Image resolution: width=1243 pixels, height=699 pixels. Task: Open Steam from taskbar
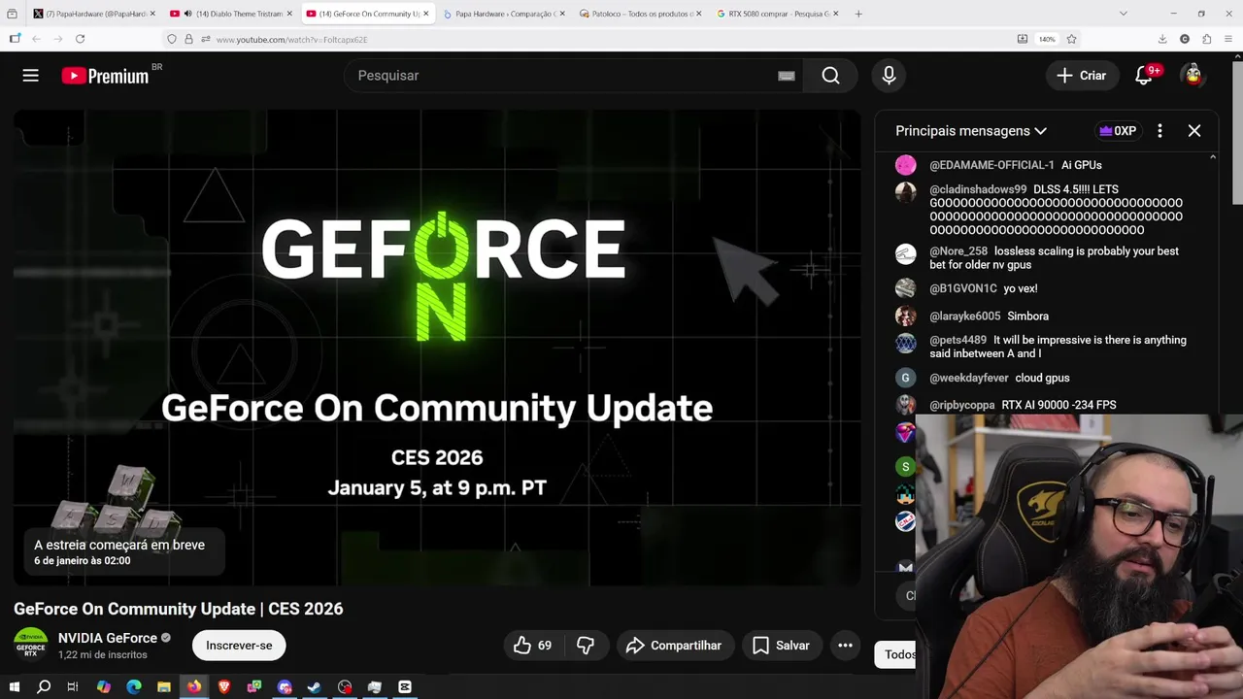pos(315,687)
